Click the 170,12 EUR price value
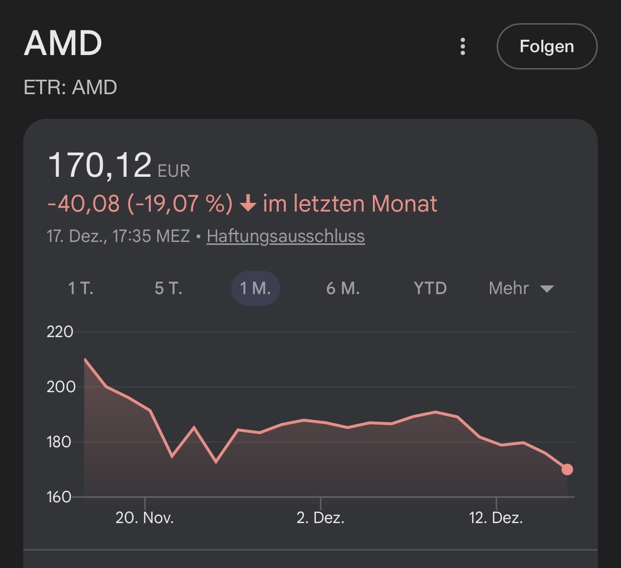 [x=118, y=166]
